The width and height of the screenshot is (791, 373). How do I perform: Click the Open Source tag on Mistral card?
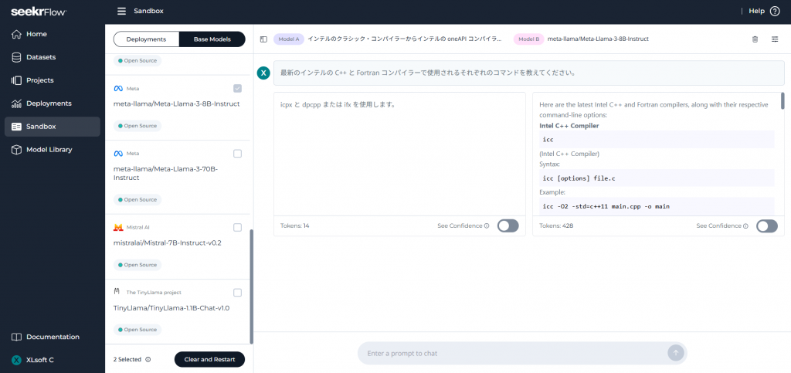[137, 265]
